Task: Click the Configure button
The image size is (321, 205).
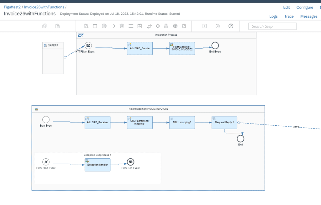Action: coord(305,8)
